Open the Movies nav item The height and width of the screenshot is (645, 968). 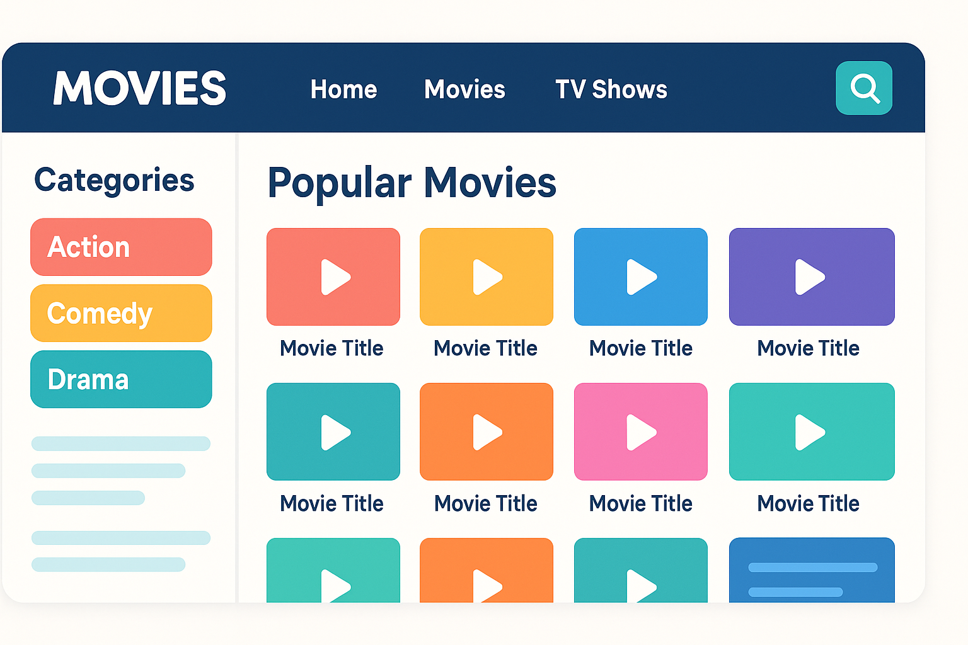tap(464, 89)
